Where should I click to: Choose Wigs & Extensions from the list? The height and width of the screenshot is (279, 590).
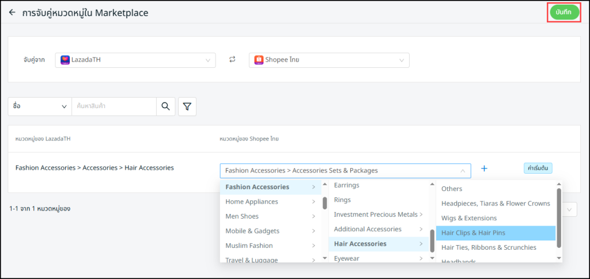(468, 218)
